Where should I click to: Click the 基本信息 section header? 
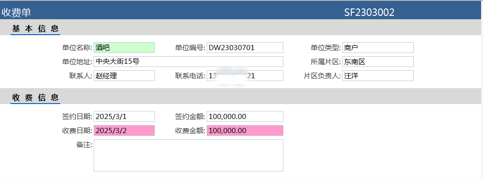pos(35,29)
